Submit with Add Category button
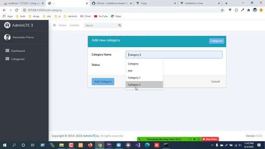Viewport: 265px width, 149px height. point(103,82)
